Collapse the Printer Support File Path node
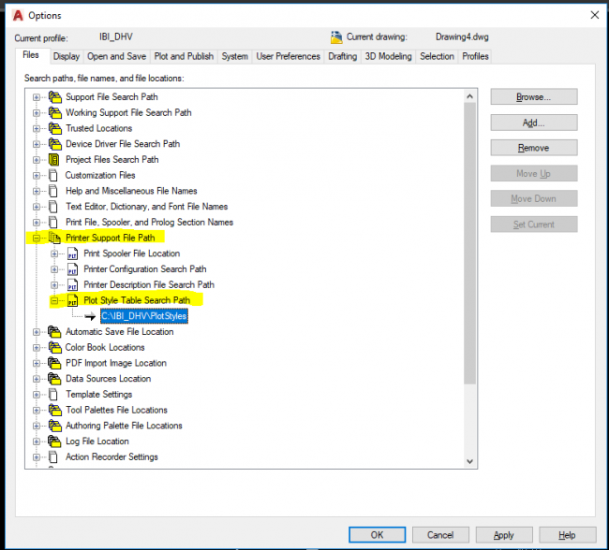 coord(37,239)
